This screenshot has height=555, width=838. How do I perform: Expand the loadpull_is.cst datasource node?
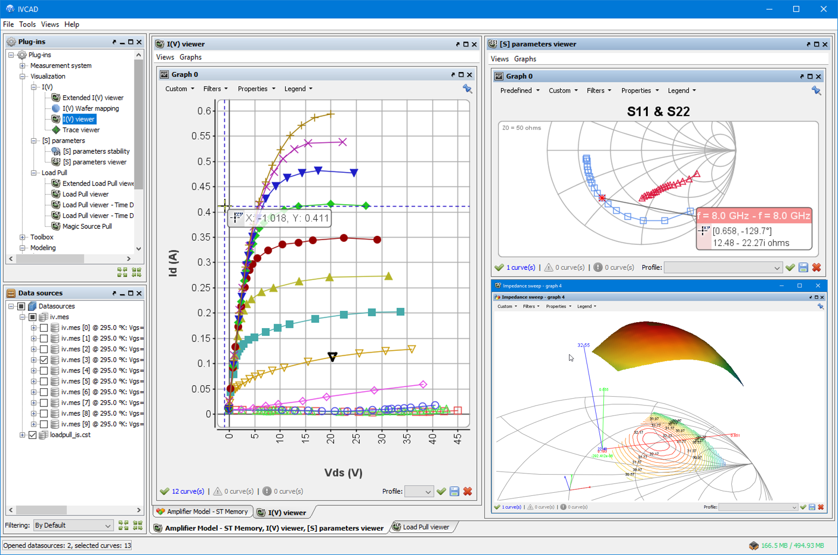(23, 435)
